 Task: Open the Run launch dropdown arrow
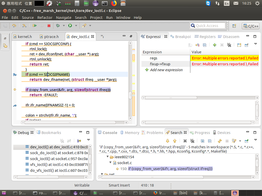[76, 26]
